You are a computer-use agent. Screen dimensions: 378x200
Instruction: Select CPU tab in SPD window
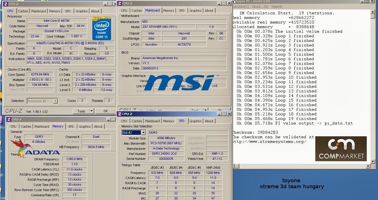124,121
